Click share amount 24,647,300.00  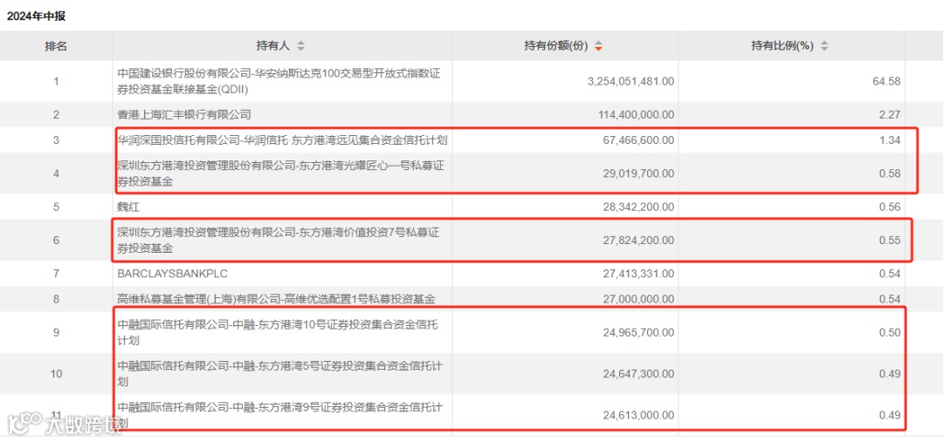[x=637, y=373]
